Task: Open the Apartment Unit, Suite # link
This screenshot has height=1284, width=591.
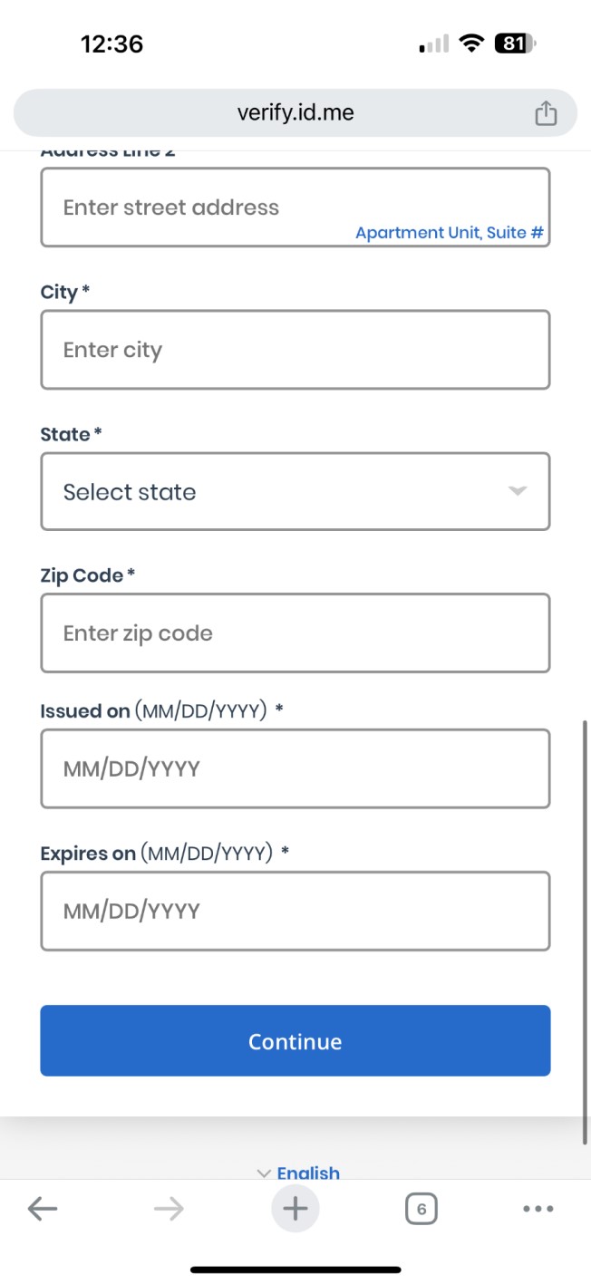Action: pyautogui.click(x=449, y=233)
